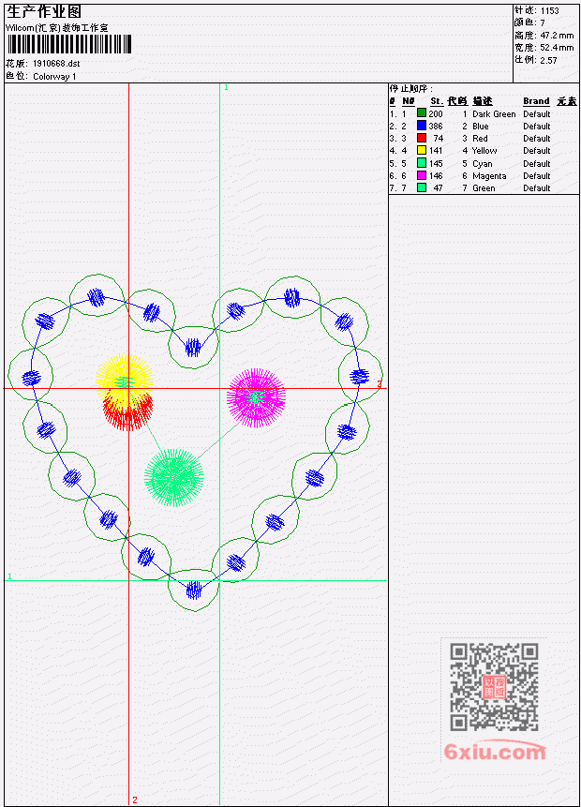Pick the Magenta color swatch in row 6

422,176
